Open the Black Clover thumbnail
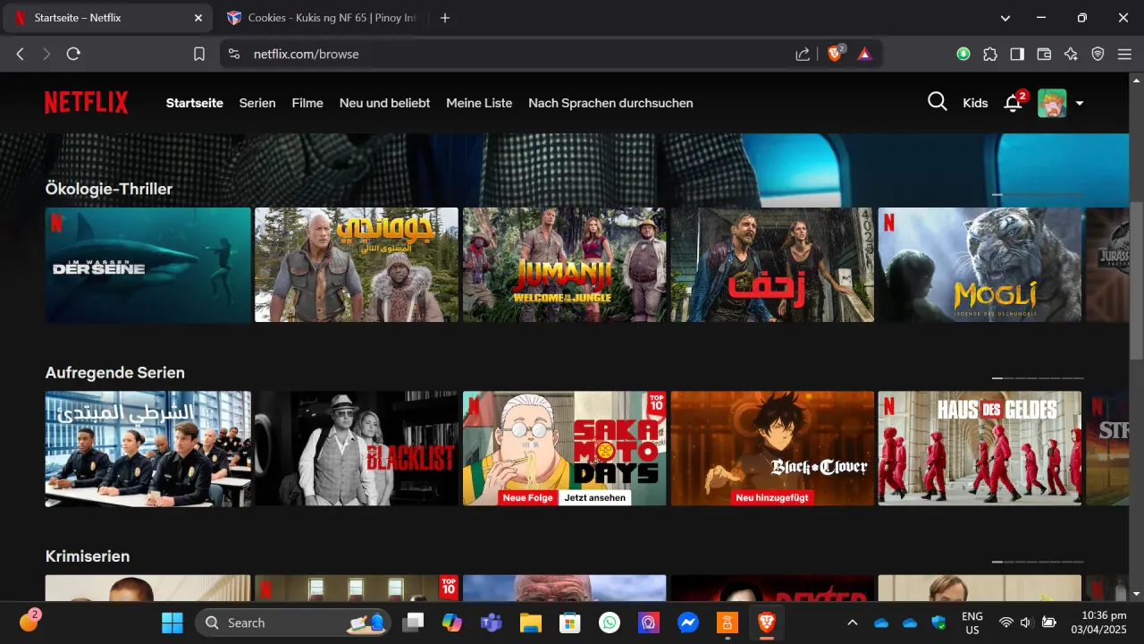Screen dimensions: 1144x644 pos(772,448)
